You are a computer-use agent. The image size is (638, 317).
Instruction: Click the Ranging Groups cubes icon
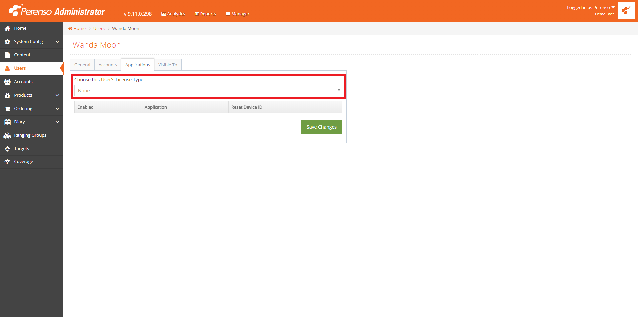(7, 135)
